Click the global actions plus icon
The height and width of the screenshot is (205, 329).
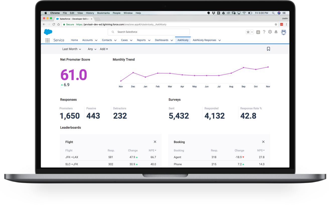click(x=258, y=32)
